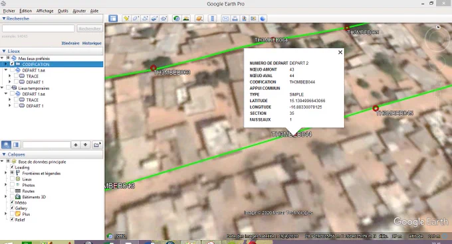
Task: Move selected item down with arrow button
Action: point(85,145)
